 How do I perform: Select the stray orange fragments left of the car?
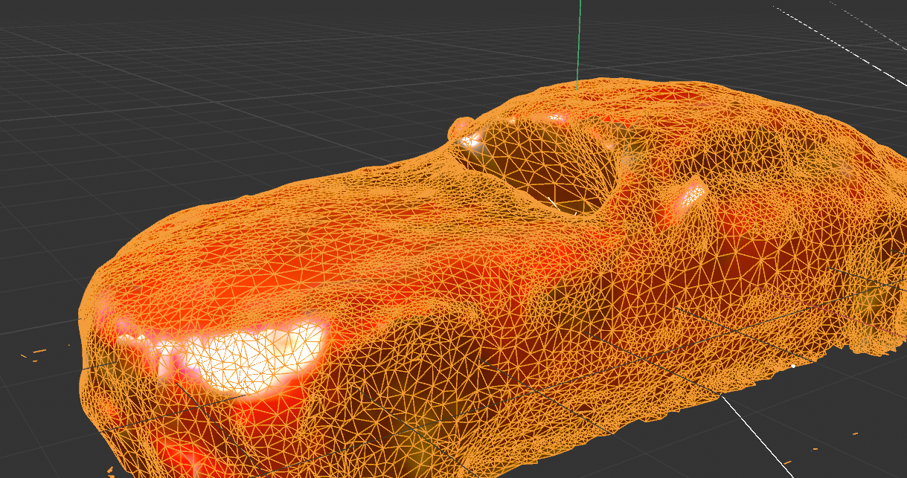coord(39,352)
